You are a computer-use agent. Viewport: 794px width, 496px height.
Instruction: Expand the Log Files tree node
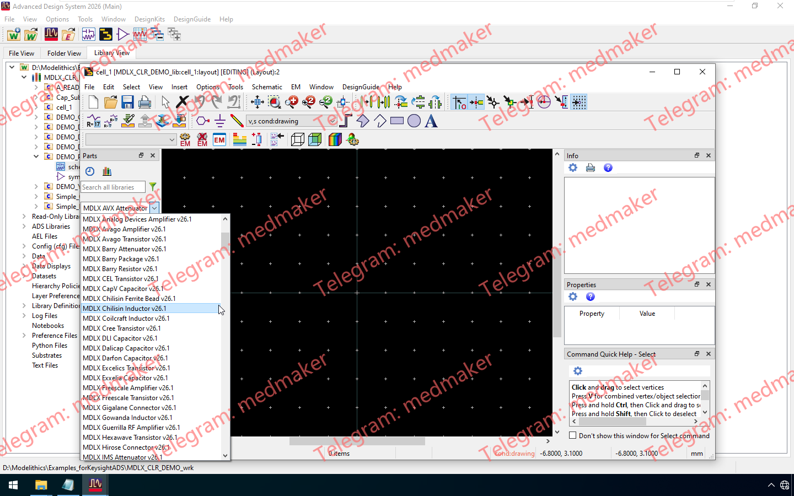point(24,316)
